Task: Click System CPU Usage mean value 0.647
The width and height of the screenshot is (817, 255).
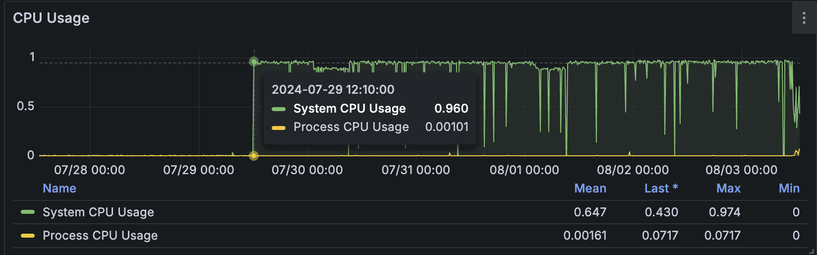Action: pos(590,212)
